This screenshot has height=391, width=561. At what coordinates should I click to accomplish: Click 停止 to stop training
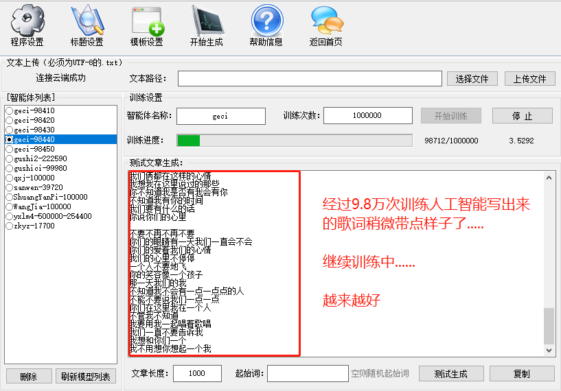pos(522,116)
